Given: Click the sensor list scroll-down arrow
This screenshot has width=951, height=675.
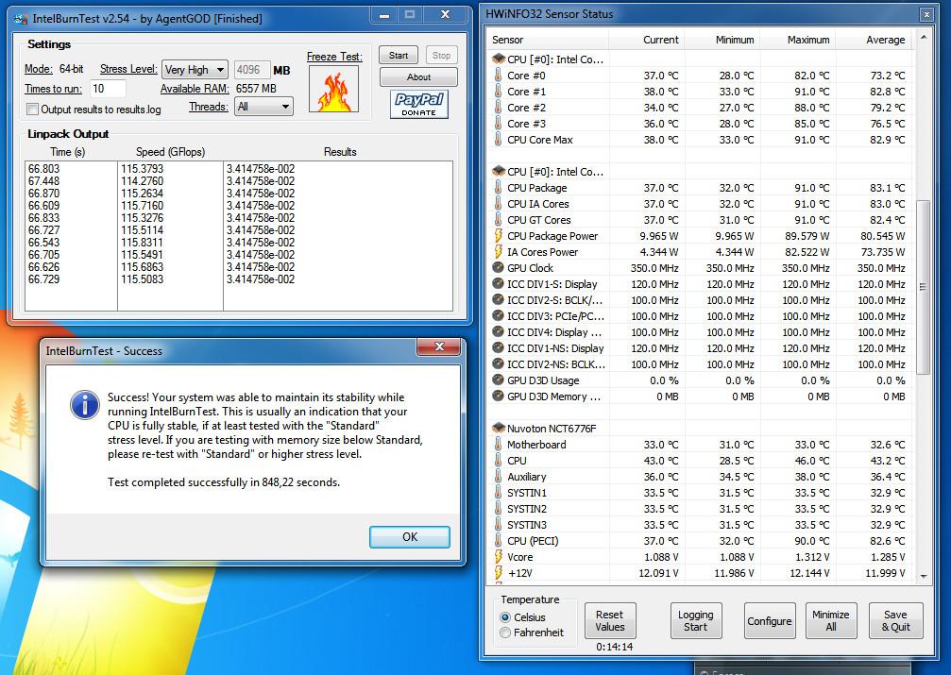Looking at the screenshot, I should [x=923, y=576].
